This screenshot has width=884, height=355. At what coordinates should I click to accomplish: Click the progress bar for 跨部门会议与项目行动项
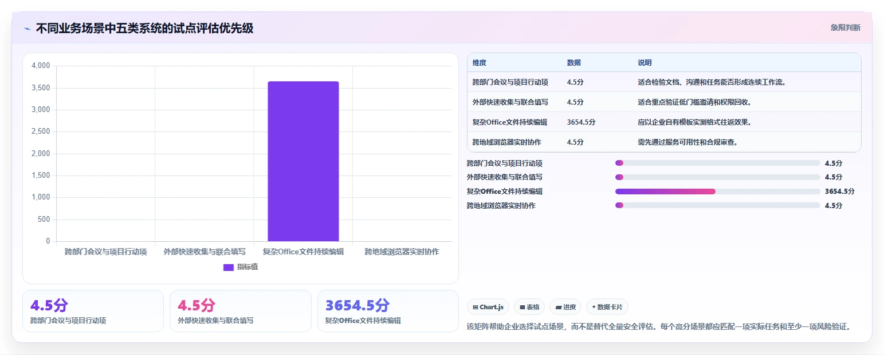(x=717, y=163)
